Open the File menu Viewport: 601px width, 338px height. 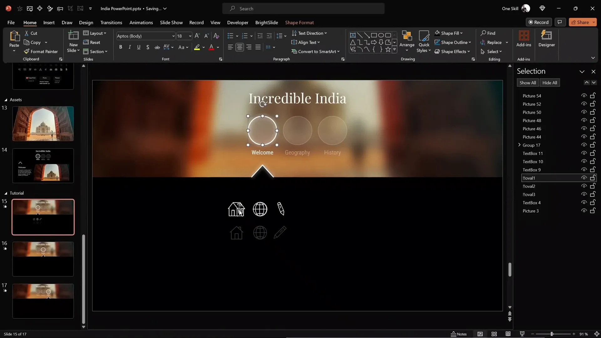[x=11, y=23]
